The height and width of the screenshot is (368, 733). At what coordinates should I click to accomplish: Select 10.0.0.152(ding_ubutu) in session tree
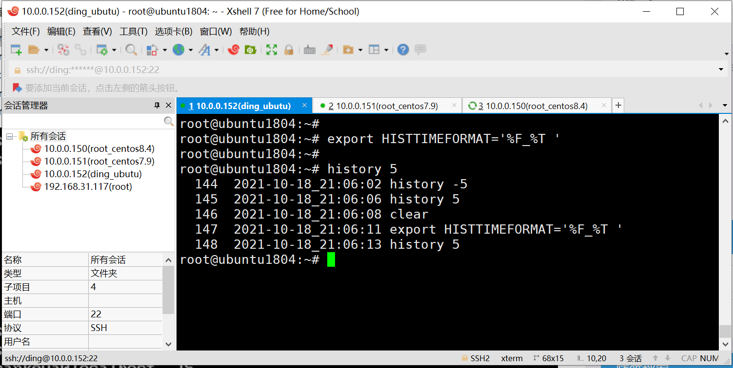coord(93,174)
